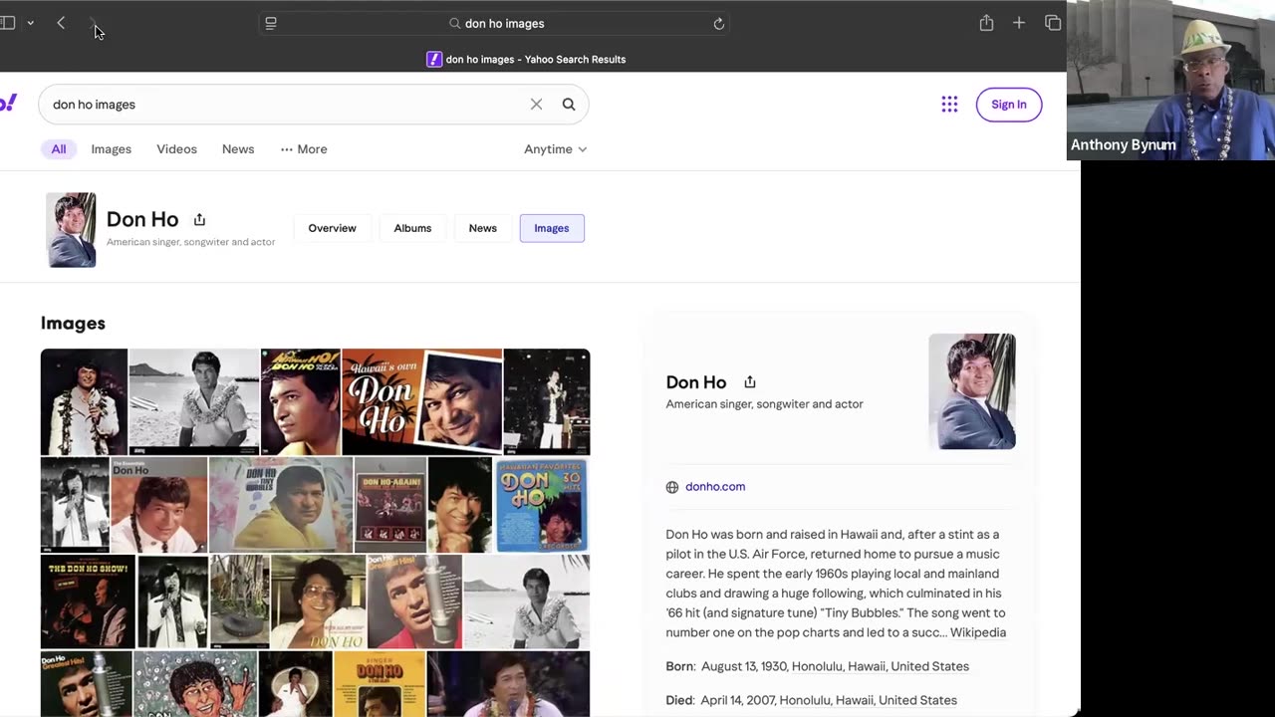Expand the Anytime time filter
Image resolution: width=1275 pixels, height=717 pixels.
point(555,149)
